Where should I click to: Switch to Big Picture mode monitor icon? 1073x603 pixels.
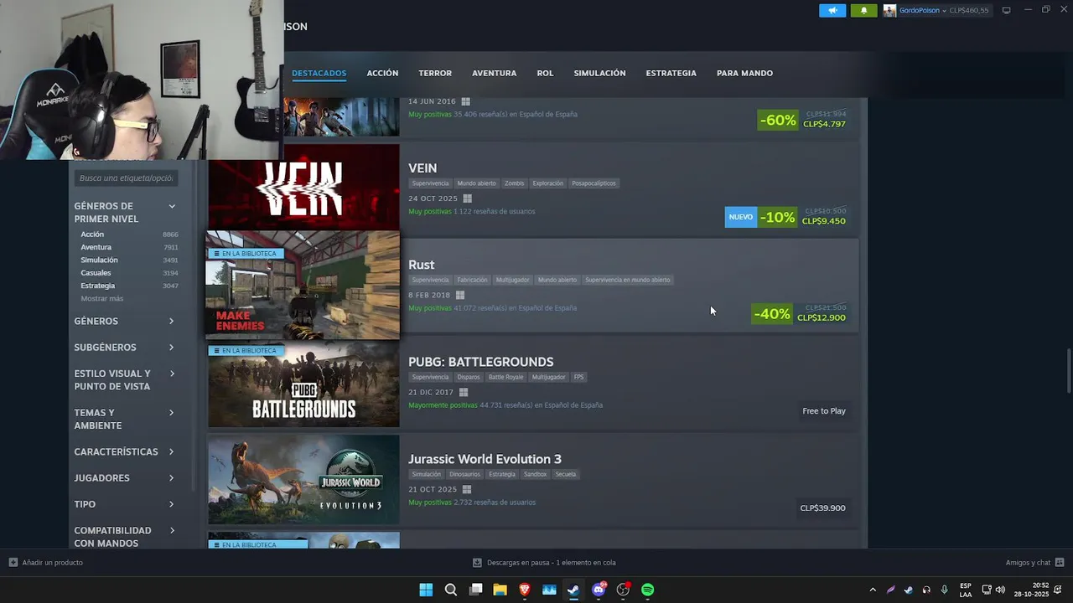click(1006, 10)
